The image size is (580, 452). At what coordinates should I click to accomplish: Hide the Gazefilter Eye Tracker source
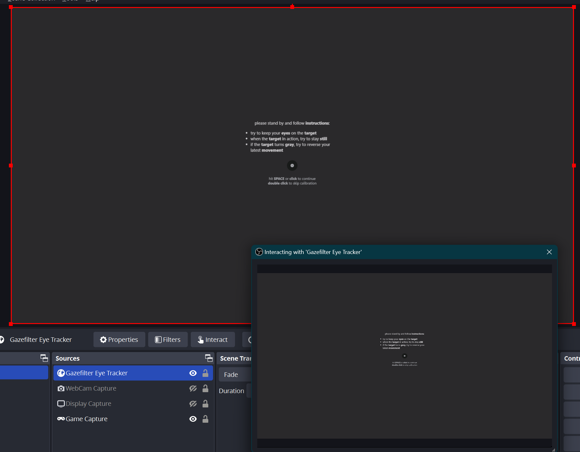coord(193,373)
